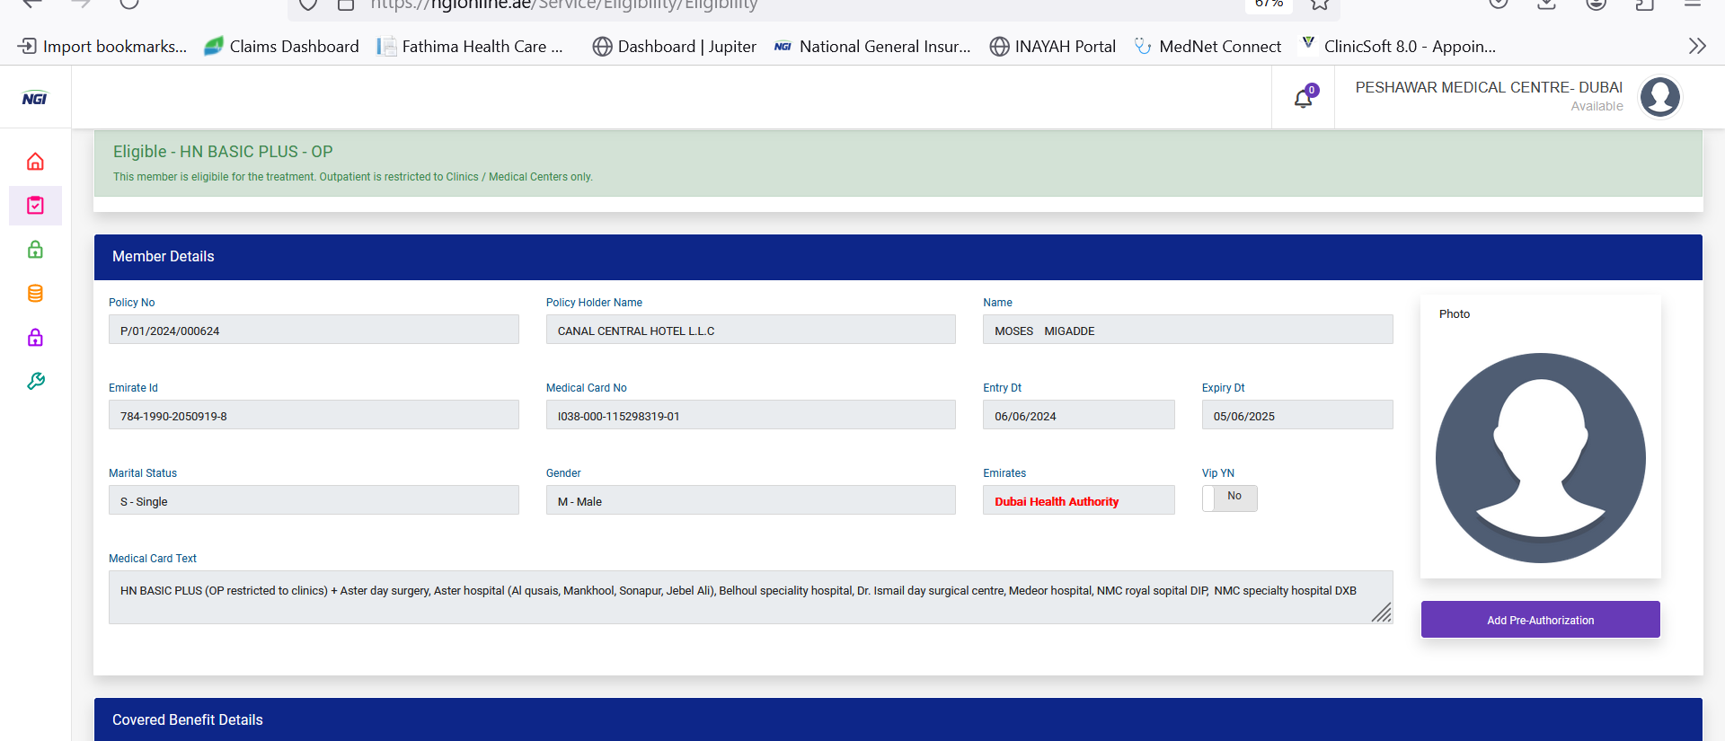This screenshot has height=741, width=1725.
Task: Click the Import bookmarks button
Action: (102, 47)
